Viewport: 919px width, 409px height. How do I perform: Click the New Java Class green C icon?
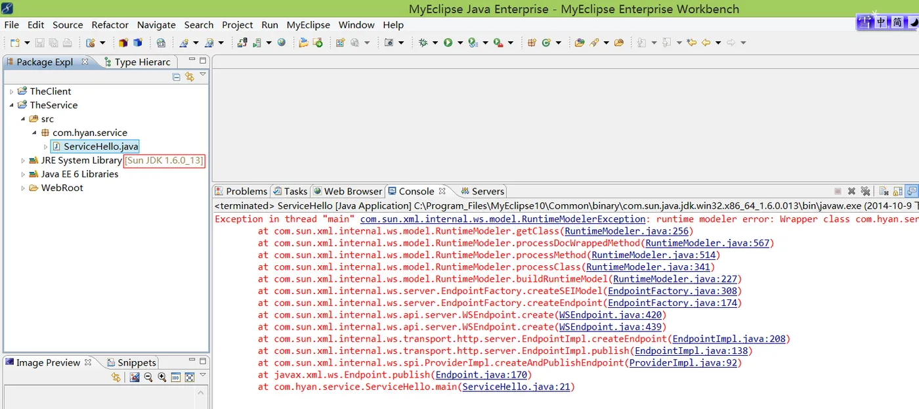click(546, 43)
